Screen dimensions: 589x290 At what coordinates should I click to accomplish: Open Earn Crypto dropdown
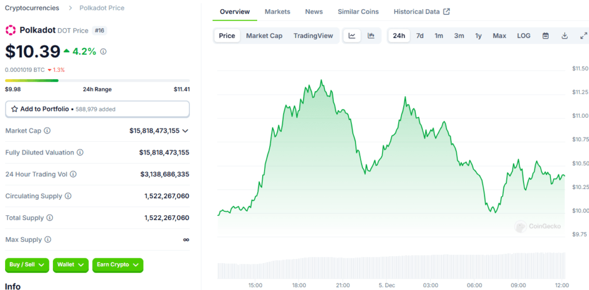point(117,265)
